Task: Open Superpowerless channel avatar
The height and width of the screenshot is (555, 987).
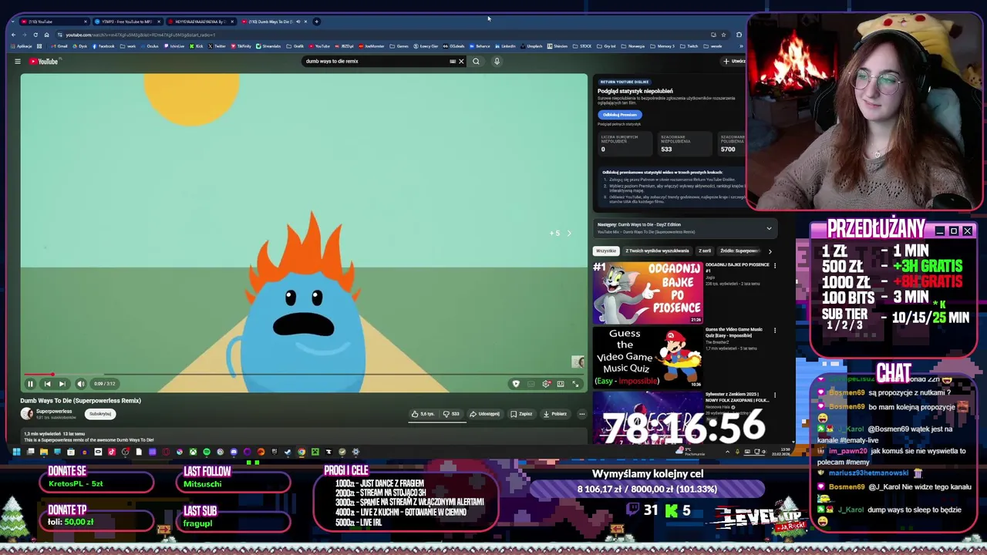Action: [27, 414]
